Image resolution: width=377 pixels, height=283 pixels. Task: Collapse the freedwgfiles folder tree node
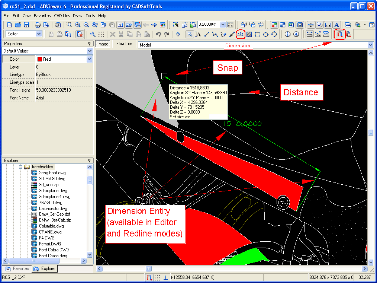[21, 167]
